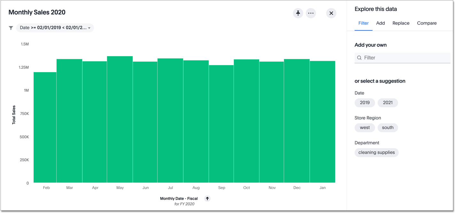455x213 pixels.
Task: Select the 2019 Date suggestion chip
Action: (x=365, y=103)
